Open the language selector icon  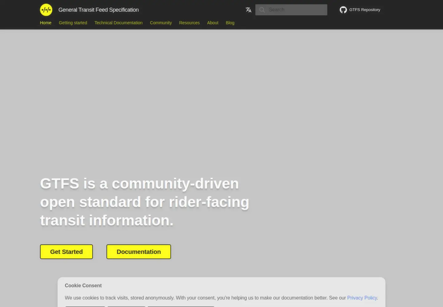(249, 10)
